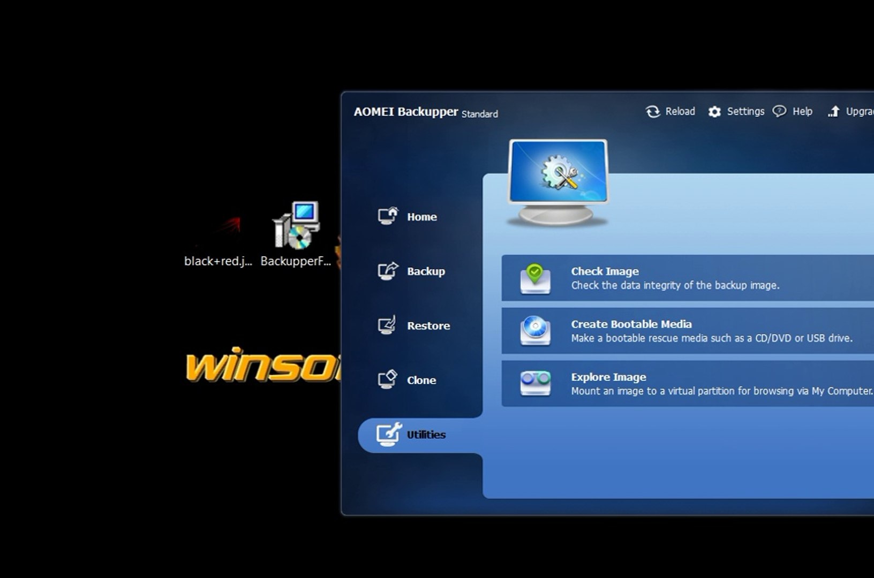874x578 pixels.
Task: Click the Reload text button
Action: (x=680, y=111)
